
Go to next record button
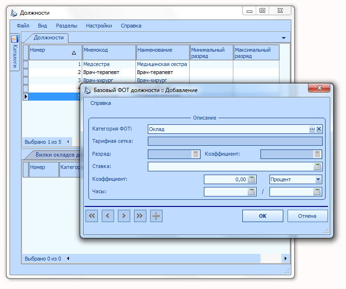point(124,216)
